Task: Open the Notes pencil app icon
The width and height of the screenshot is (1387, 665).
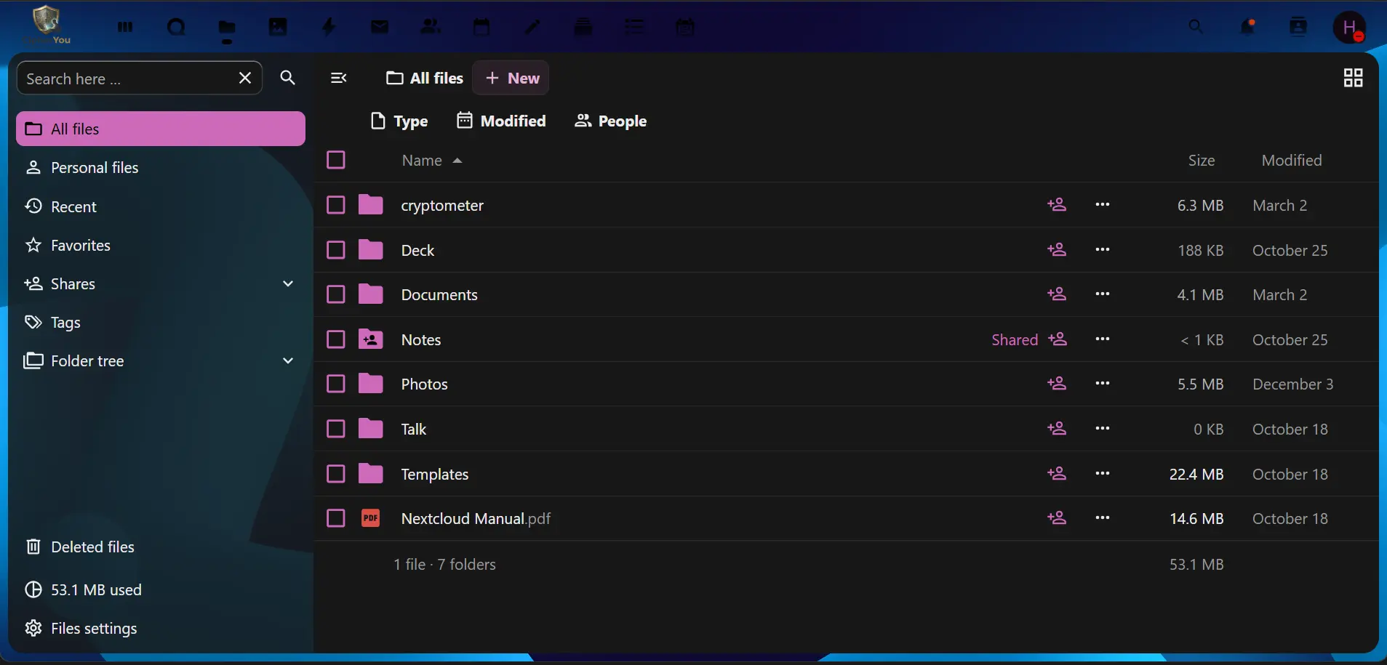Action: click(x=532, y=28)
